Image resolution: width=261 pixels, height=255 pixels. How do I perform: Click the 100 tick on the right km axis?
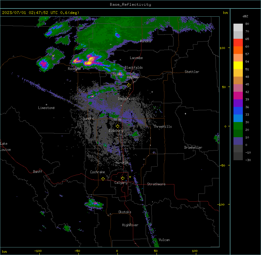222,48
